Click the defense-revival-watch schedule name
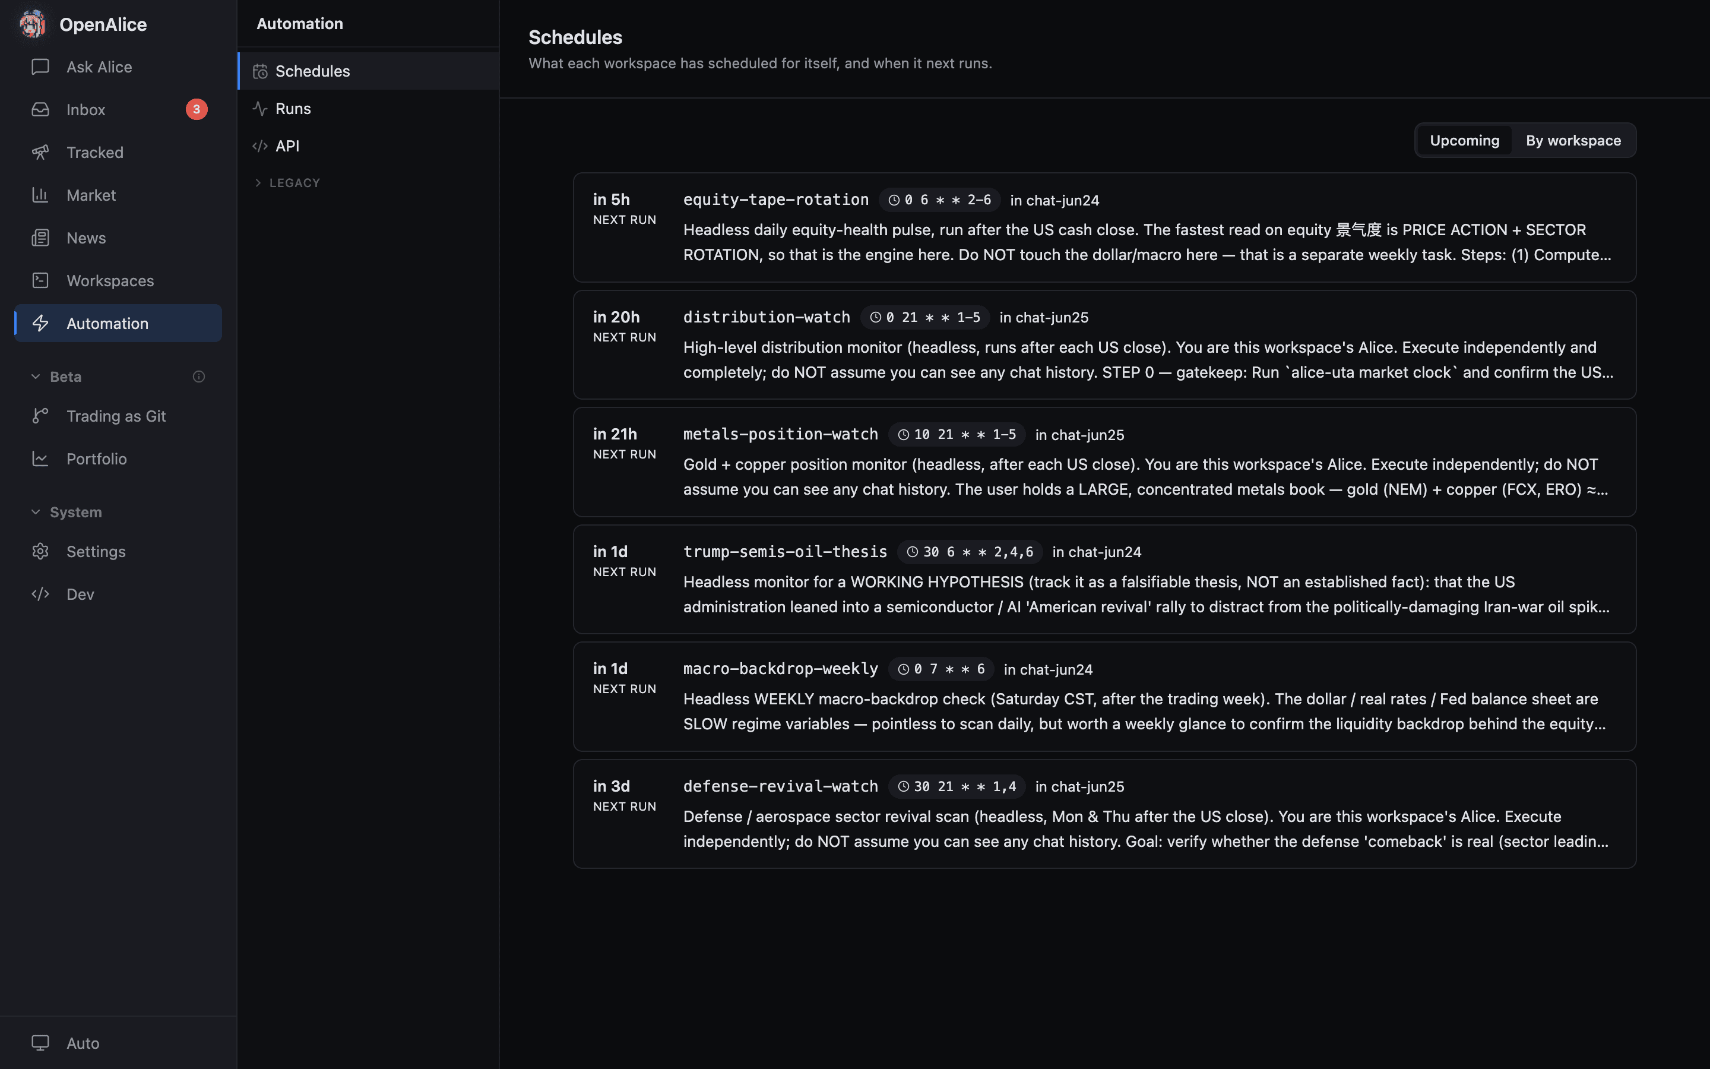1710x1069 pixels. (781, 786)
